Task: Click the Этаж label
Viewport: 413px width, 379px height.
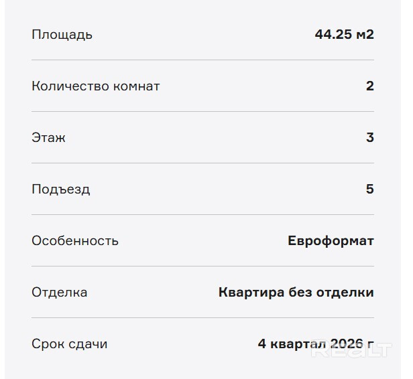Action: tap(48, 137)
